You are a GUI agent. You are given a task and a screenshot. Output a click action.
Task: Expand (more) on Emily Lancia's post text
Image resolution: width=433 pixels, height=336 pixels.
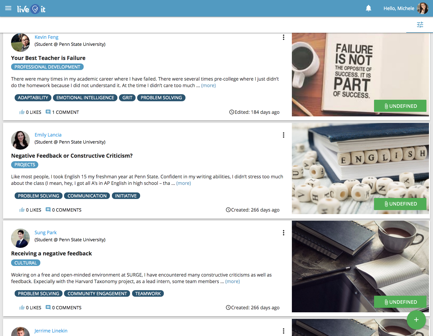click(183, 183)
